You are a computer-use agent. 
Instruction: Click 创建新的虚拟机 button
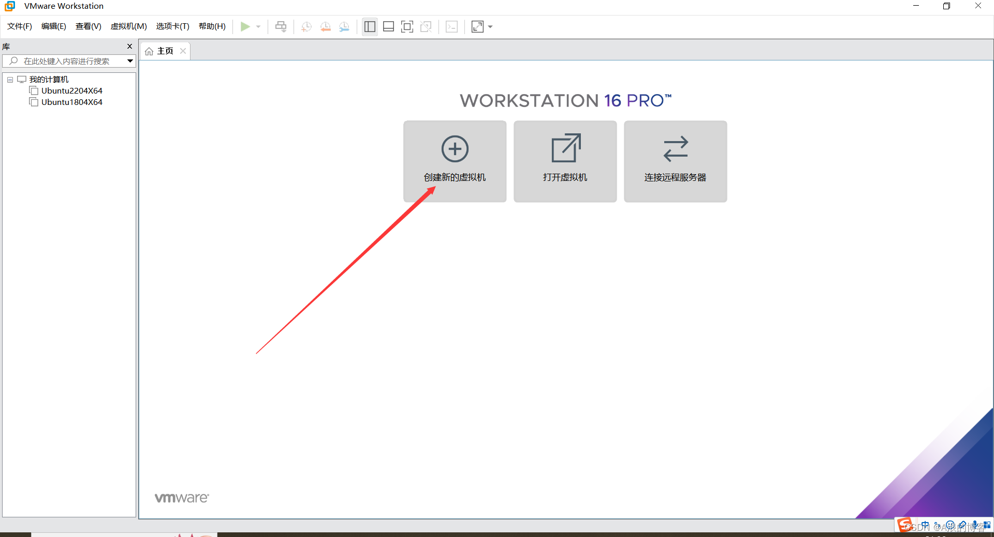pos(455,161)
